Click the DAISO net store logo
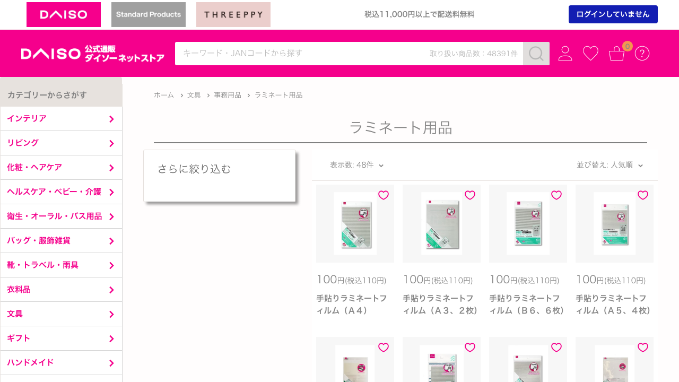 click(x=93, y=54)
